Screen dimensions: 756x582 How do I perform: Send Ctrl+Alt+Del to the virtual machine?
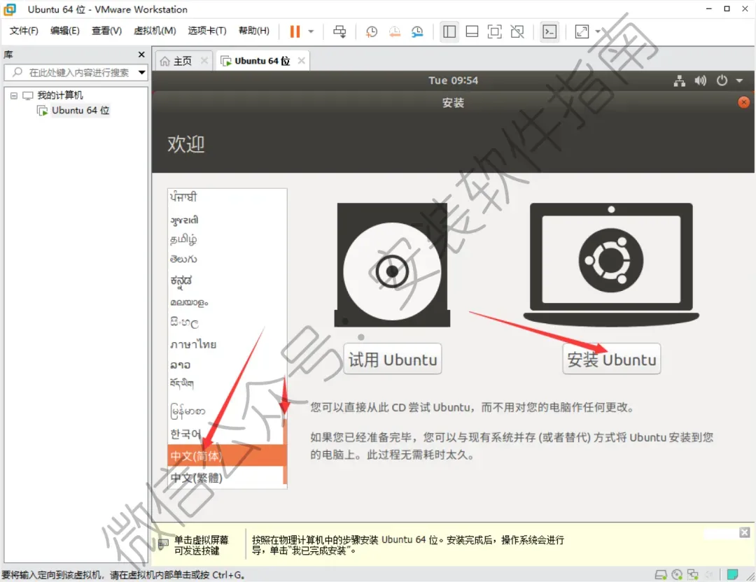339,31
